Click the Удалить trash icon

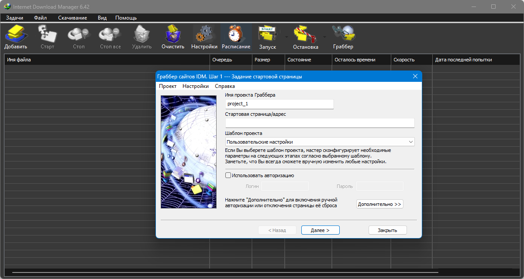(141, 37)
